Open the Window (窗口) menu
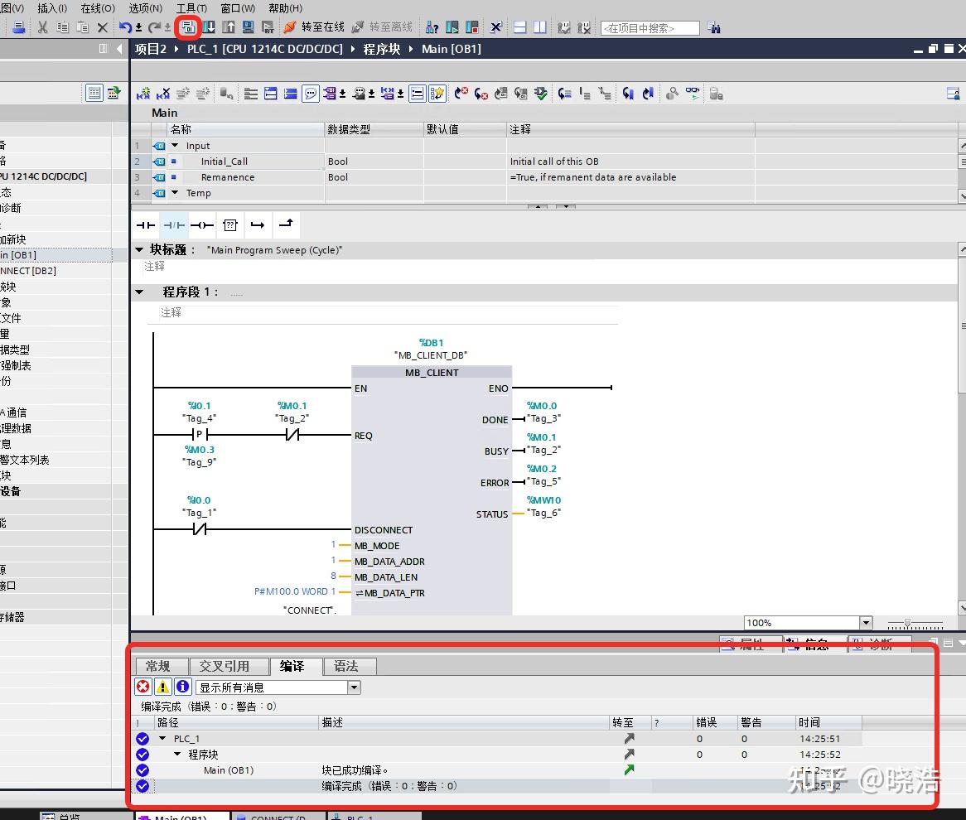The height and width of the screenshot is (820, 966). [238, 8]
